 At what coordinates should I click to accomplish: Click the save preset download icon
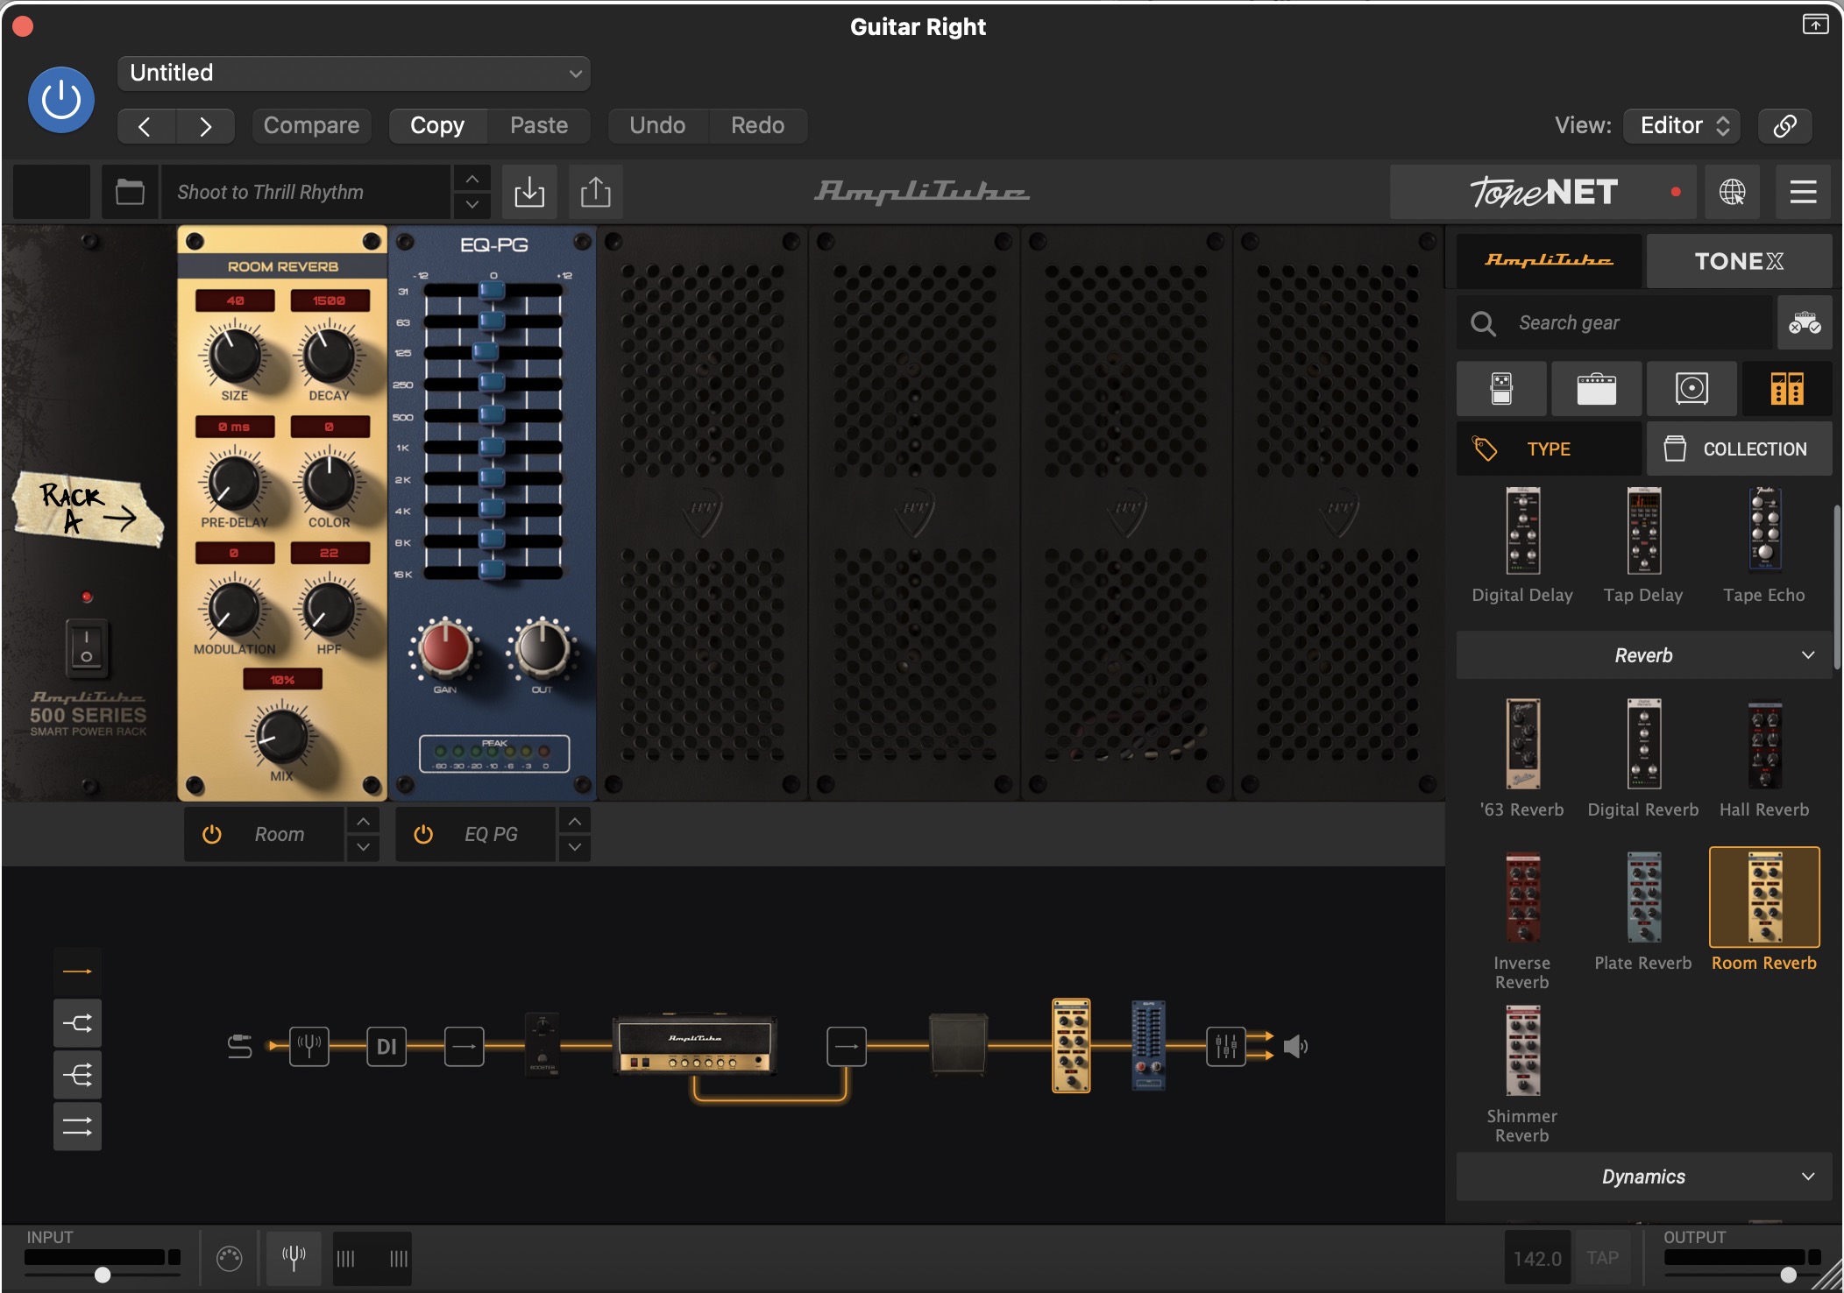[x=529, y=192]
